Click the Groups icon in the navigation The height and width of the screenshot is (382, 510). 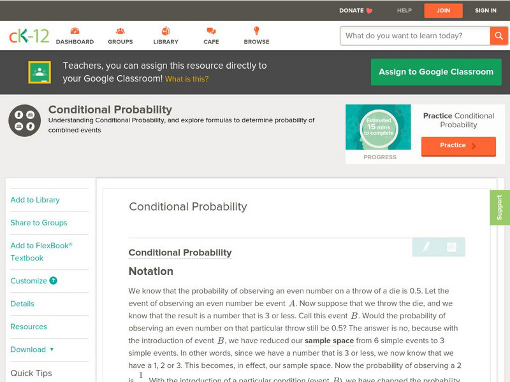tap(120, 30)
